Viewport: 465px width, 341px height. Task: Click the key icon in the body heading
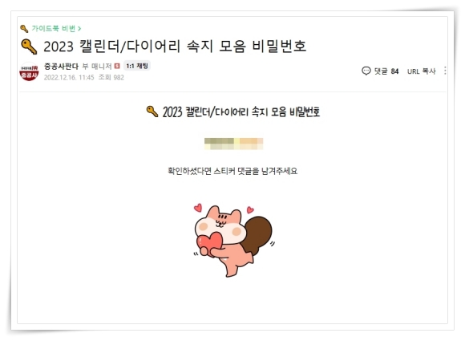(152, 112)
